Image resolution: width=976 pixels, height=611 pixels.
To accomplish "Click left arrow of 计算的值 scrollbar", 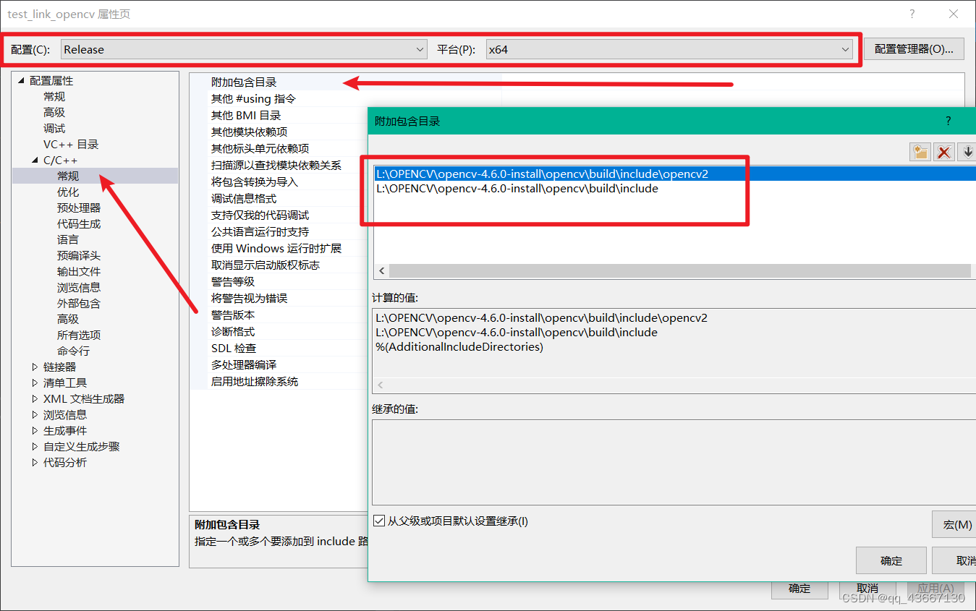I will [381, 385].
